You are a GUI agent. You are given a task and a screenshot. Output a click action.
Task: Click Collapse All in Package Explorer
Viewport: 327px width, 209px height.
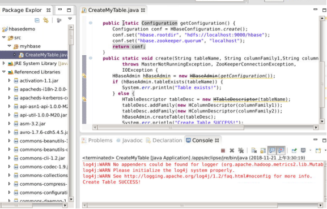coord(37,20)
